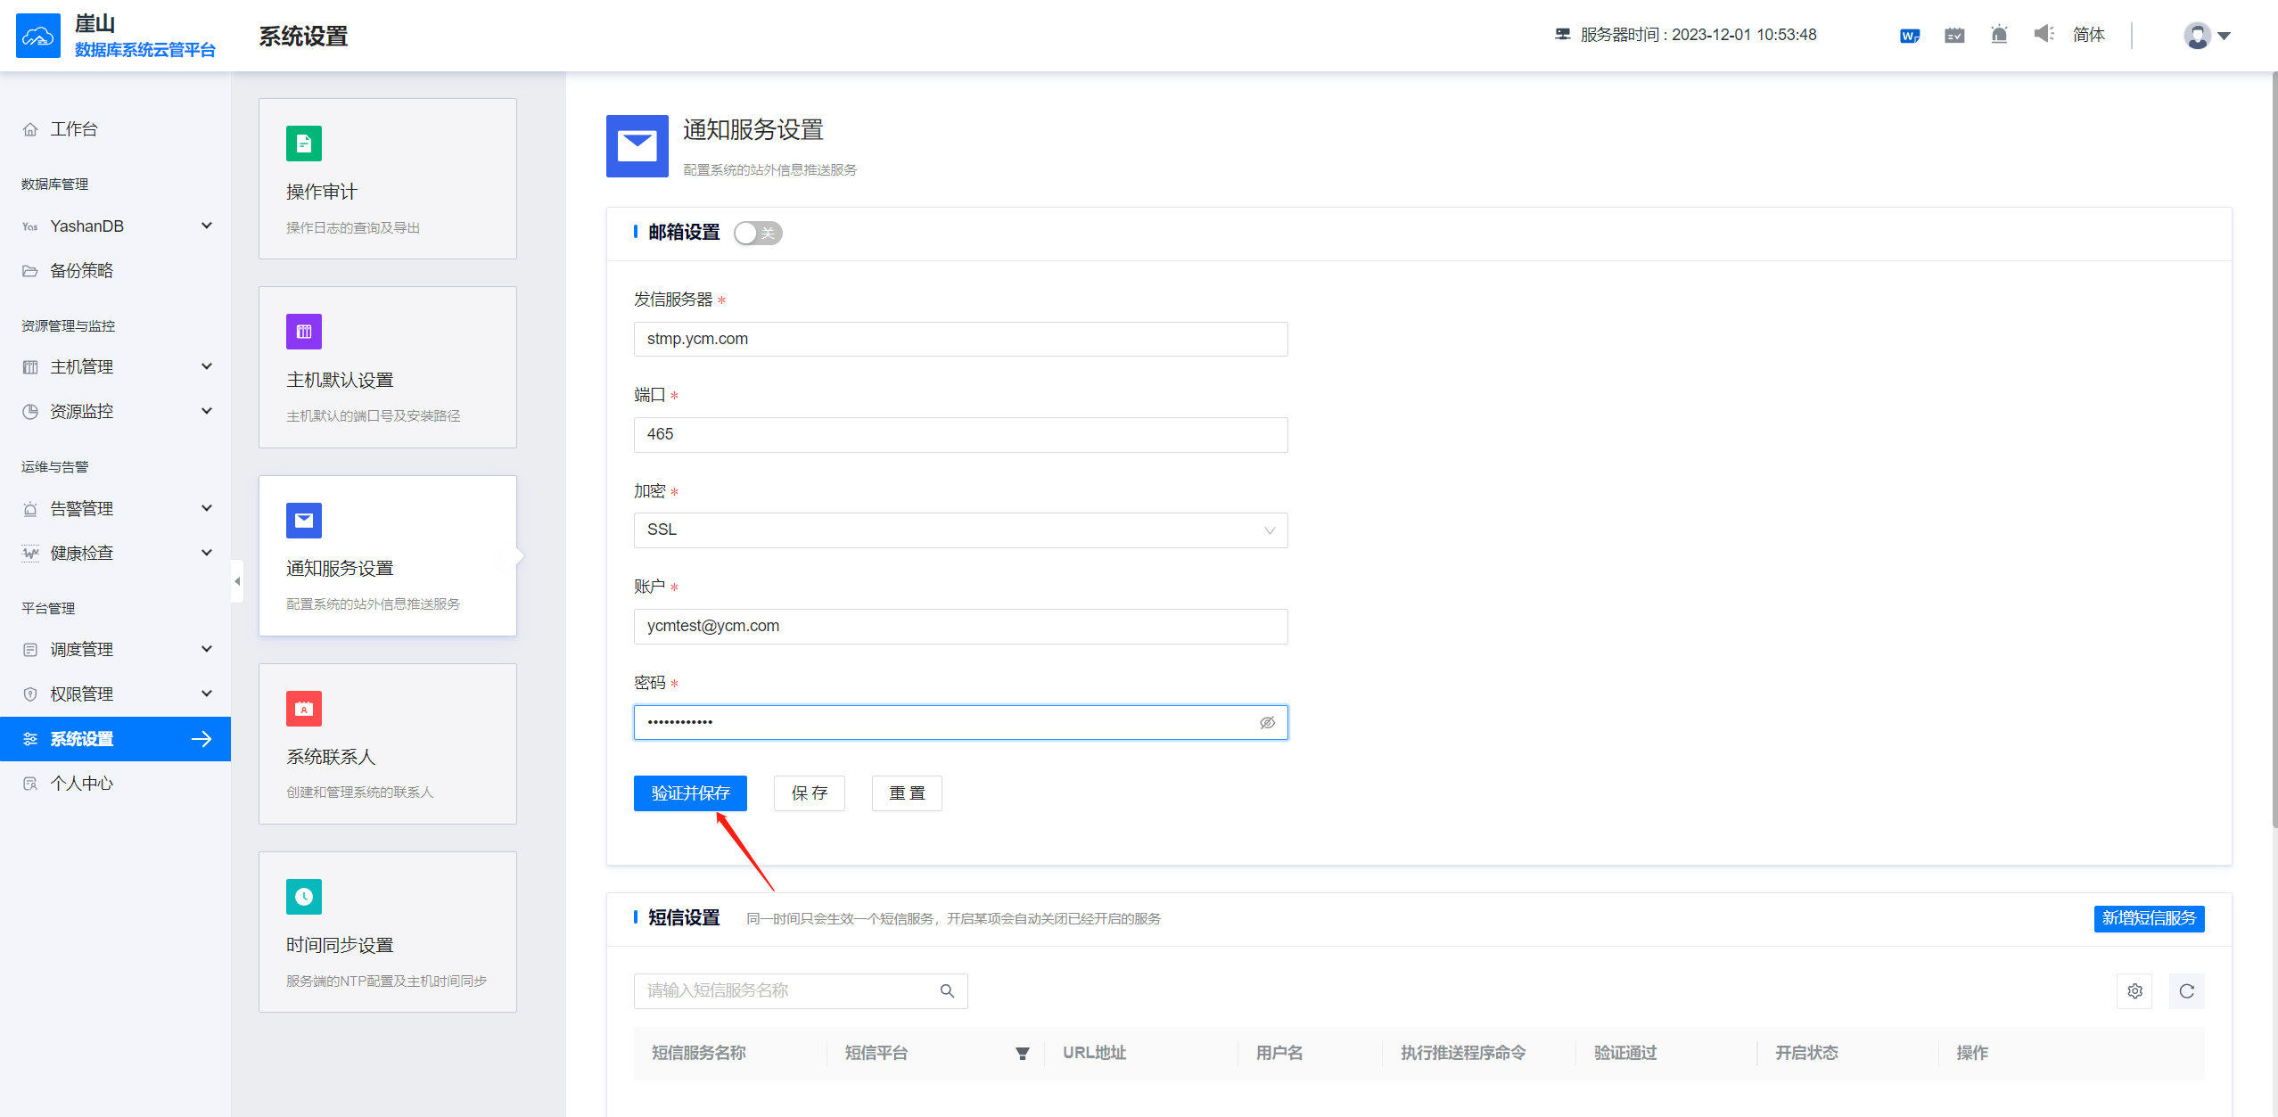This screenshot has width=2278, height=1117.
Task: Filter by SMS platform funnel icon
Action: pos(1023,1054)
